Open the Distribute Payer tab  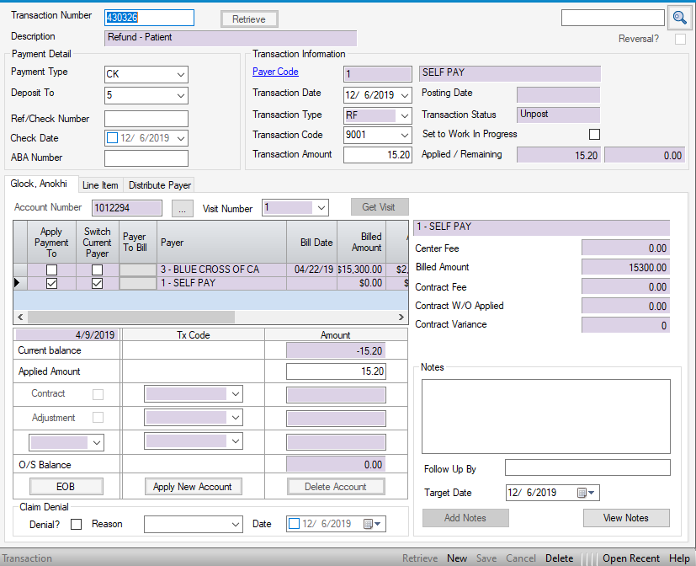coord(160,185)
